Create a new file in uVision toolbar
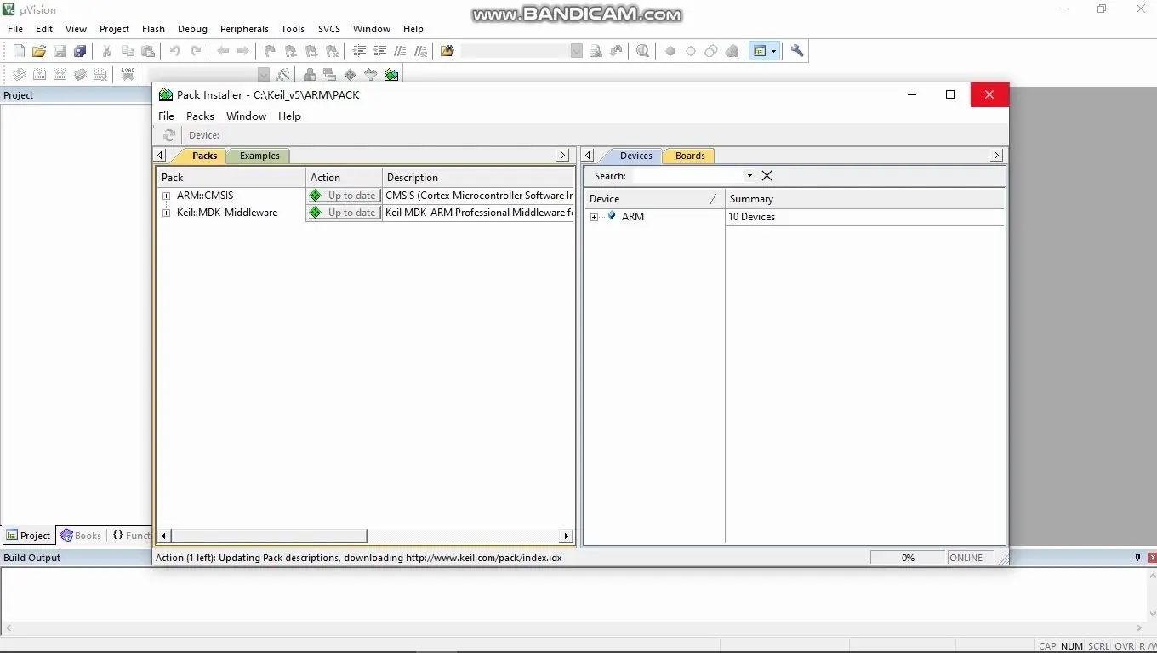Viewport: 1157px width, 653px height. point(19,51)
